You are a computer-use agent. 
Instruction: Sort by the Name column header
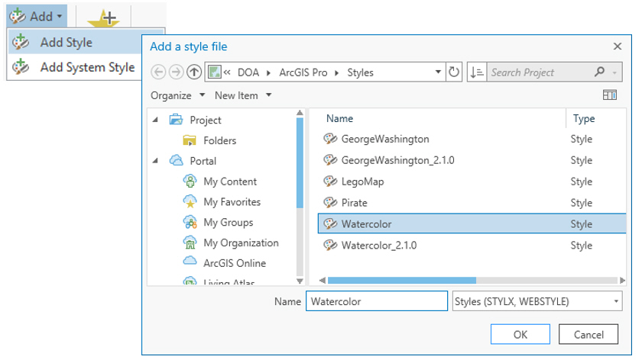[x=339, y=118]
